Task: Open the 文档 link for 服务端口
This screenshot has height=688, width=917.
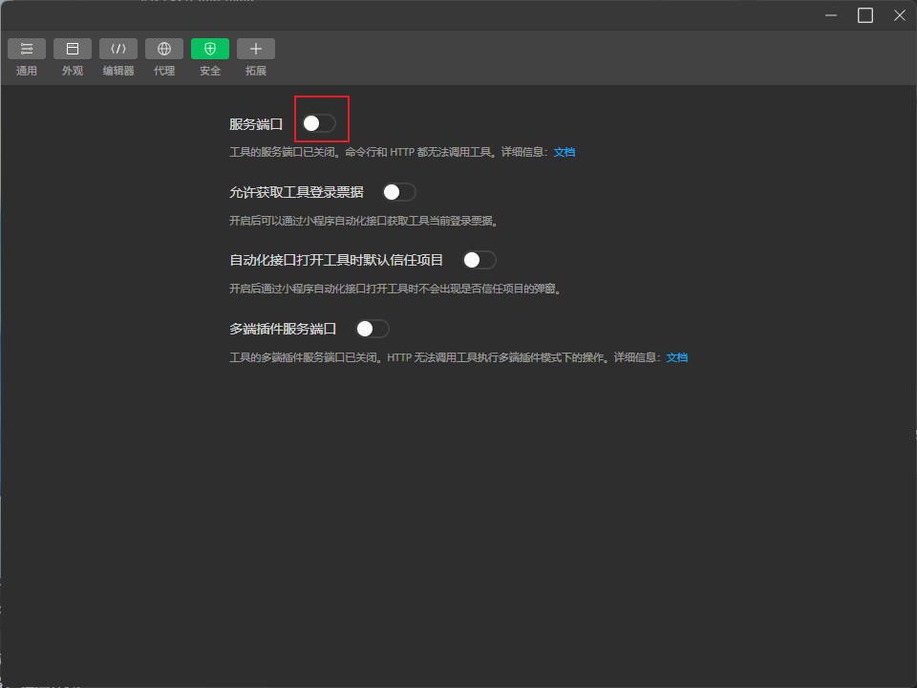Action: coord(565,152)
